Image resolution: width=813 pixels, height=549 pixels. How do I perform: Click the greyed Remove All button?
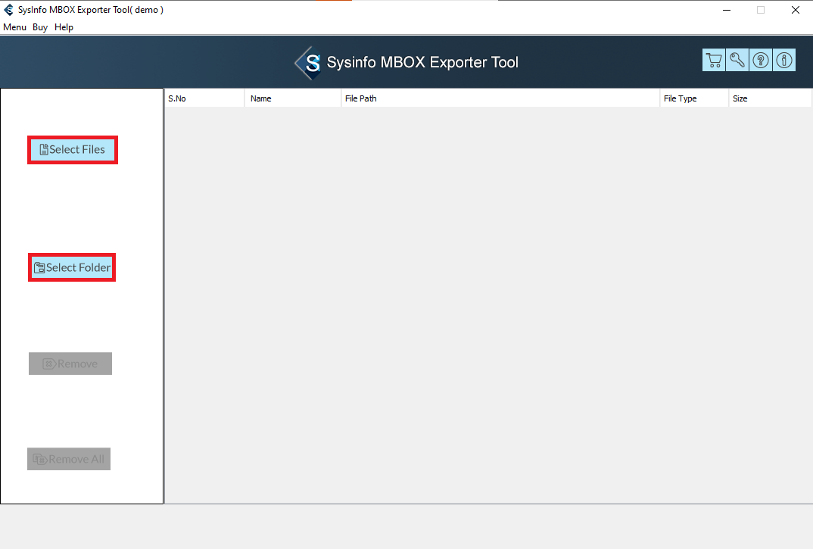pyautogui.click(x=69, y=459)
